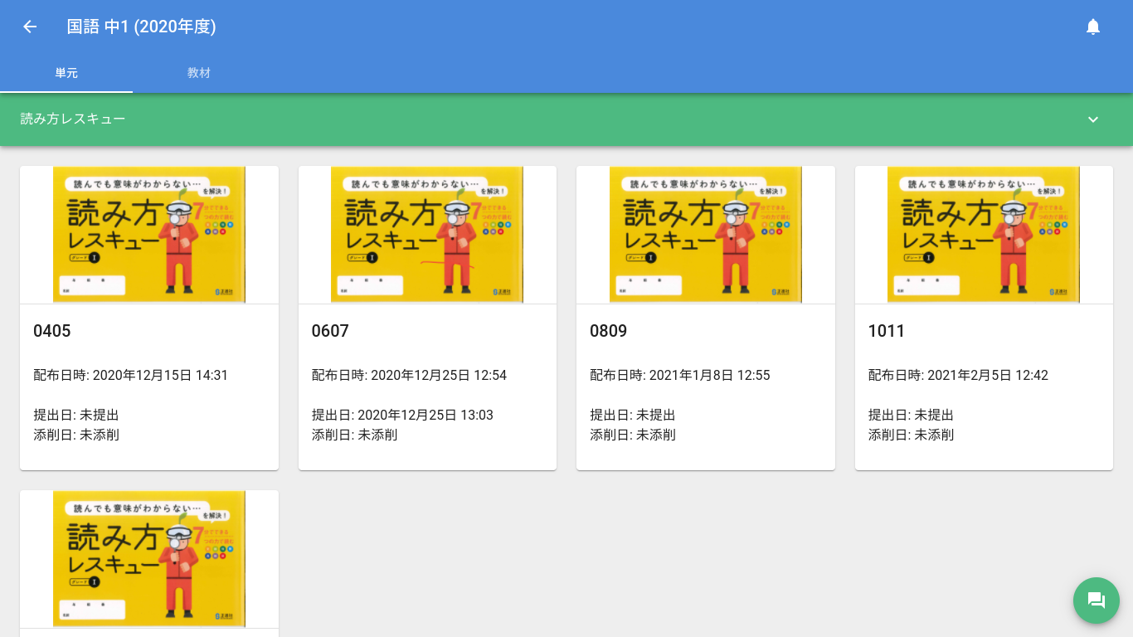The width and height of the screenshot is (1133, 637).
Task: Open the 1011 card thumbnail
Action: [x=984, y=235]
